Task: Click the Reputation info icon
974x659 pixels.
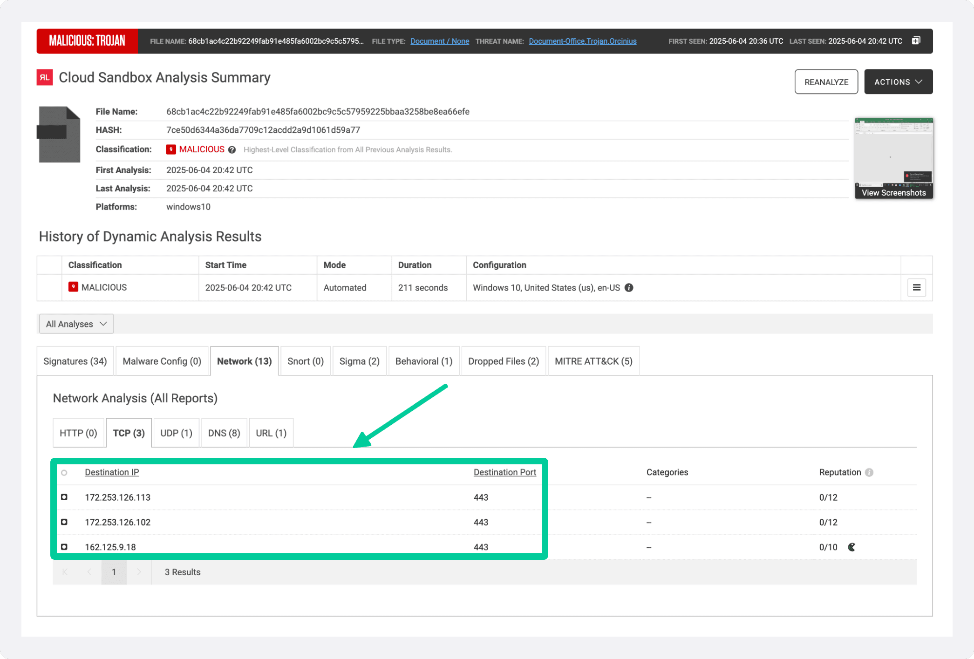Action: tap(869, 472)
